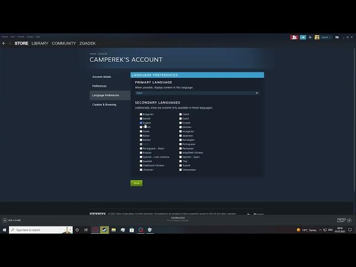This screenshot has width=356, height=267.
Task: Open the blue inbox messages icon
Action: [303, 37]
